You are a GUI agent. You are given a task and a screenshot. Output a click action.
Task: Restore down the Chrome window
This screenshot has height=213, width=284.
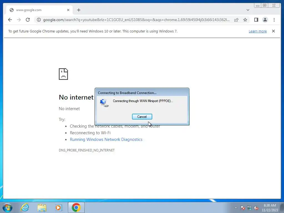tap(264, 6)
